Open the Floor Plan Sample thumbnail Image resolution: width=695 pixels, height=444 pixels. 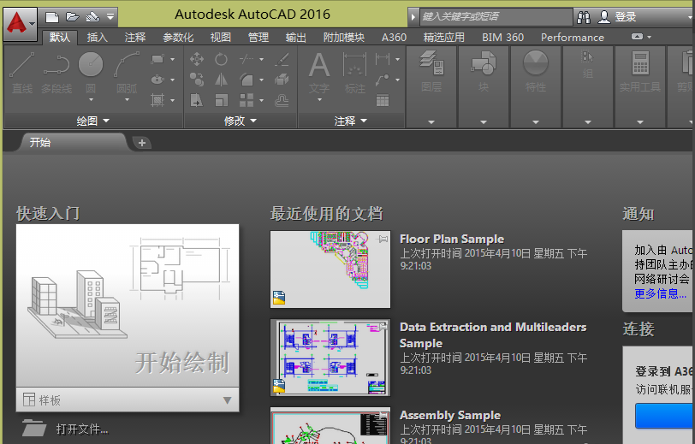point(330,269)
